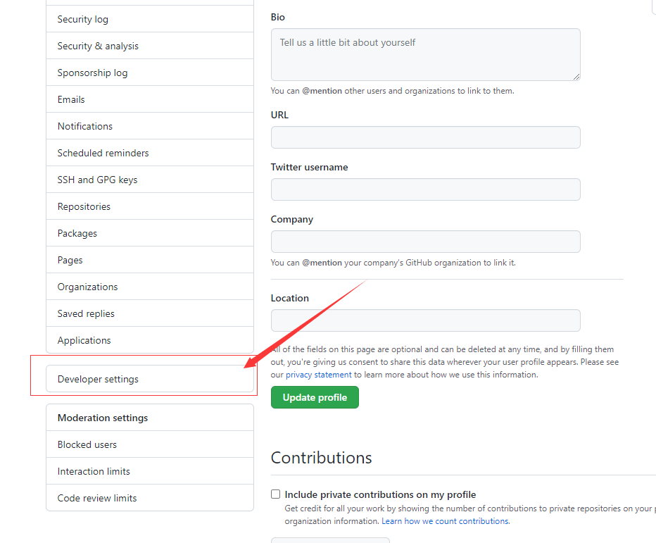656x543 pixels.
Task: Open Scheduled reminders settings
Action: [x=103, y=153]
